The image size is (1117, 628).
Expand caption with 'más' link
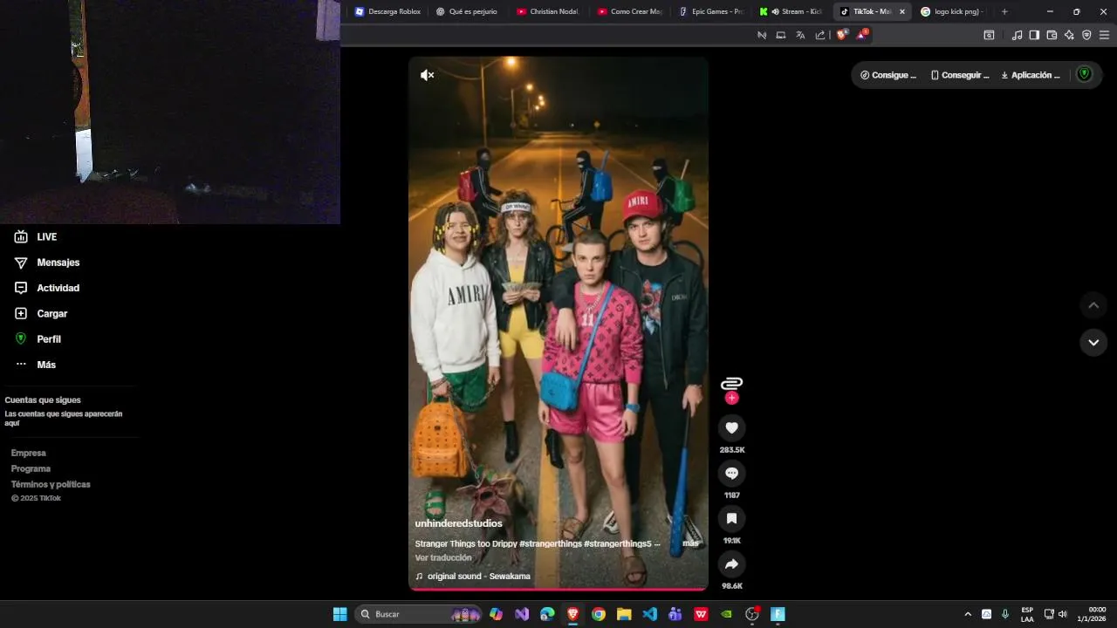point(690,543)
